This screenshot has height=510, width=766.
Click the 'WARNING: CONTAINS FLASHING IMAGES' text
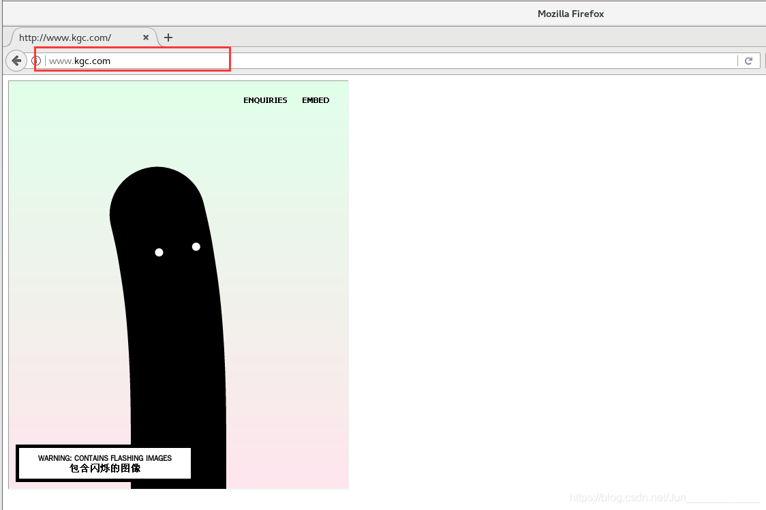105,458
